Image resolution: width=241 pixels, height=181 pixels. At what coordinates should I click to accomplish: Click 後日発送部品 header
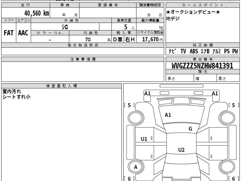click(83, 45)
